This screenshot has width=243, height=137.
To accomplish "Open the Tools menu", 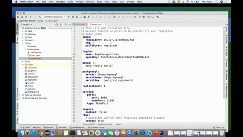I will pyautogui.click(x=114, y=2).
